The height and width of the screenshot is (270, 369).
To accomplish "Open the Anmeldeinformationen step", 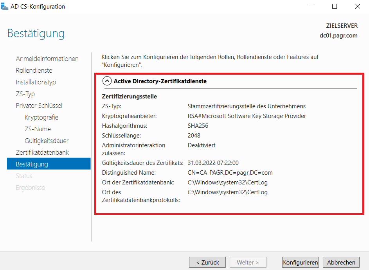I will click(x=47, y=59).
